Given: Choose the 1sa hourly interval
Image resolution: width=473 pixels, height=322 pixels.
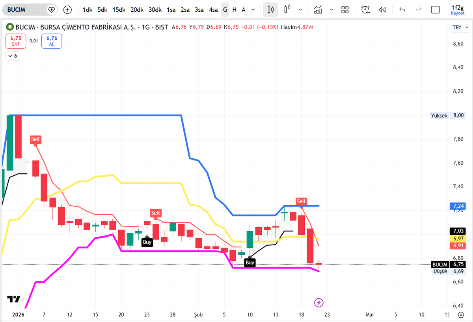Looking at the screenshot, I should (171, 9).
